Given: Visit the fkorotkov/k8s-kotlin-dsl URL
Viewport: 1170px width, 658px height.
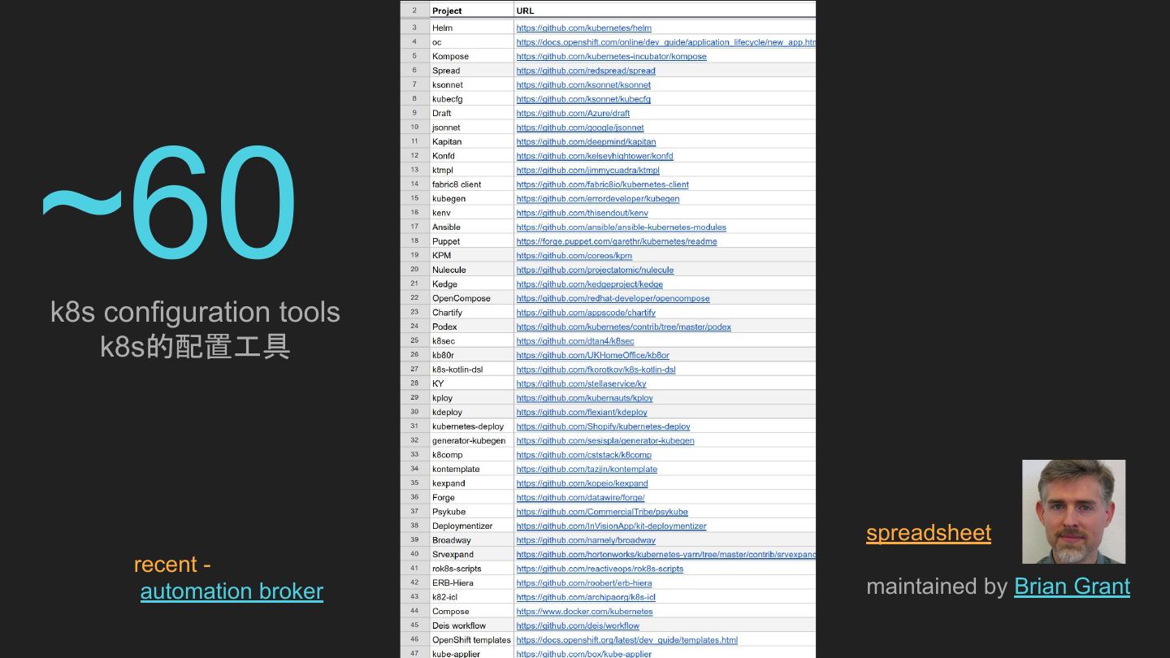Looking at the screenshot, I should coord(596,370).
